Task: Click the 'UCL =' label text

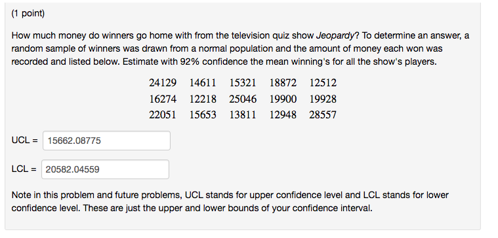Action: coord(24,140)
